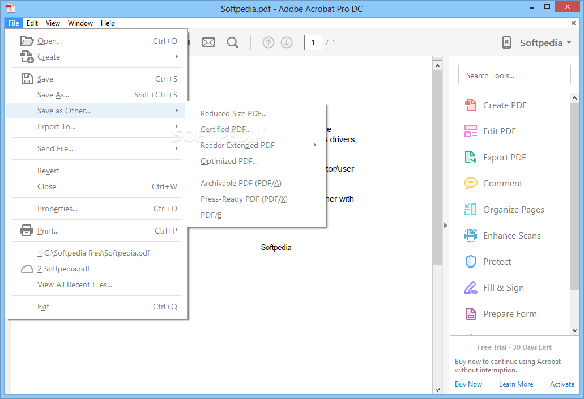Image resolution: width=584 pixels, height=399 pixels.
Task: Click the document vertical scrollbar thumb
Action: tap(438, 168)
